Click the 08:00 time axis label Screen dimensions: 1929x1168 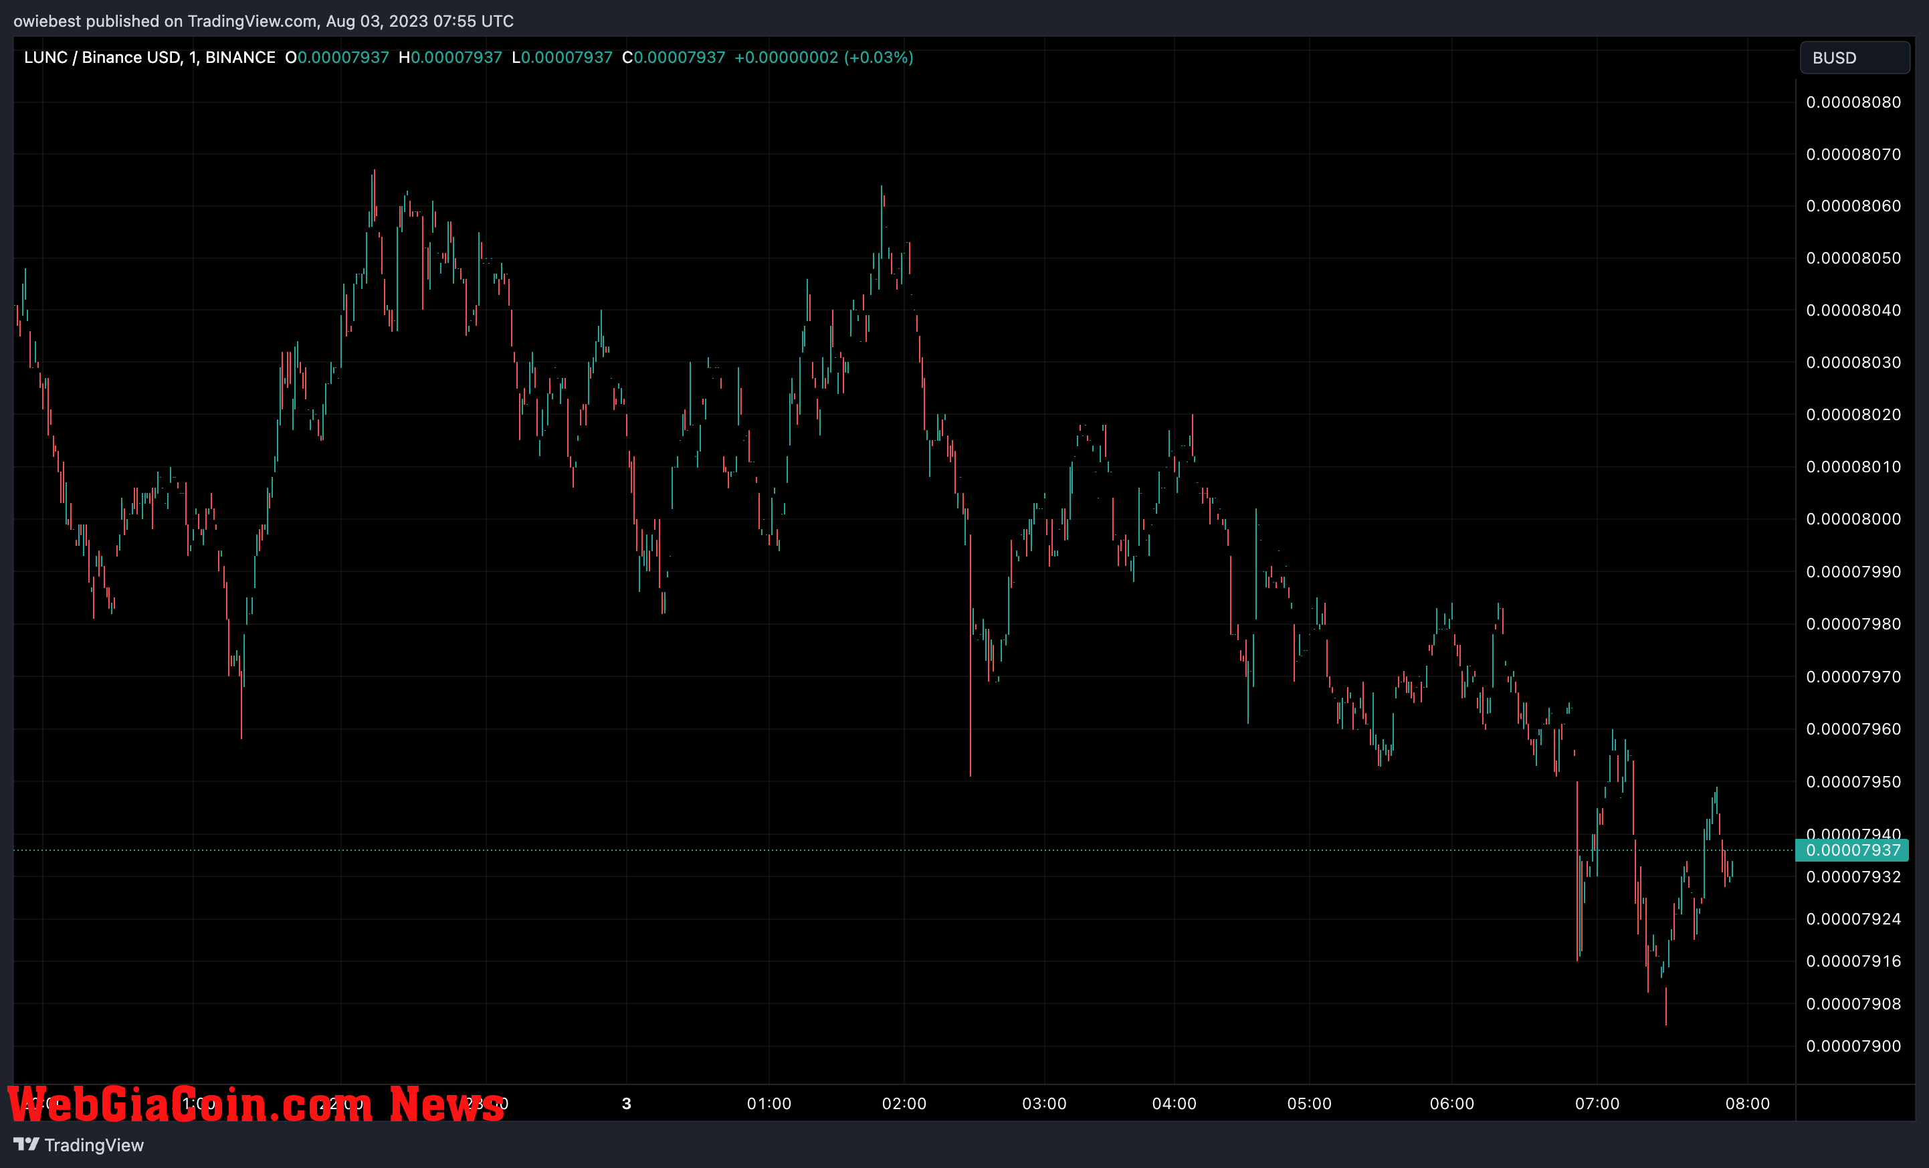(x=1748, y=1104)
